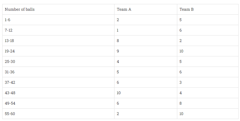Click Team A's value 10 in the 43-48 row
Image resolution: width=240 pixels, height=121 pixels.
coord(119,93)
